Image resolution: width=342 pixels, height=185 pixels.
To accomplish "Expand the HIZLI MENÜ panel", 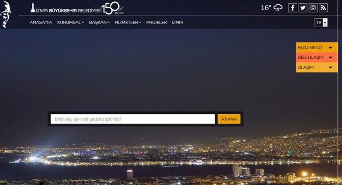I will 317,48.
